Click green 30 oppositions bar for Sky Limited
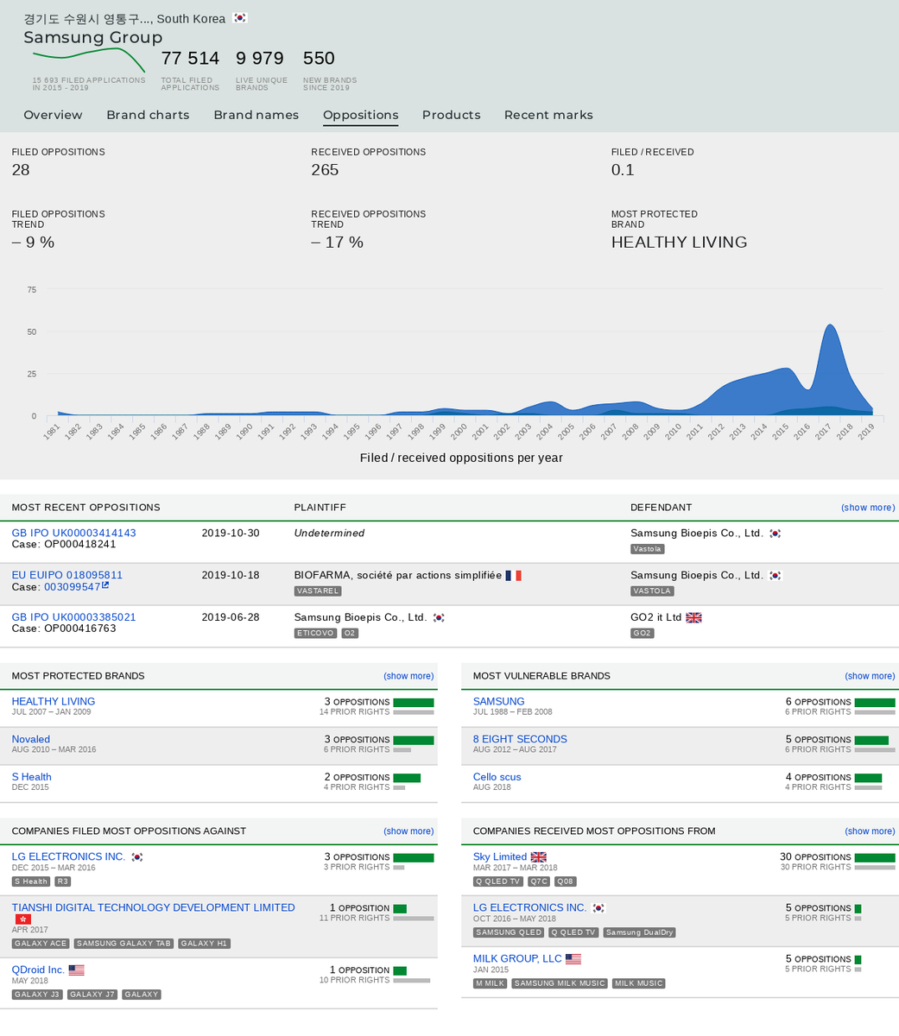 875,858
